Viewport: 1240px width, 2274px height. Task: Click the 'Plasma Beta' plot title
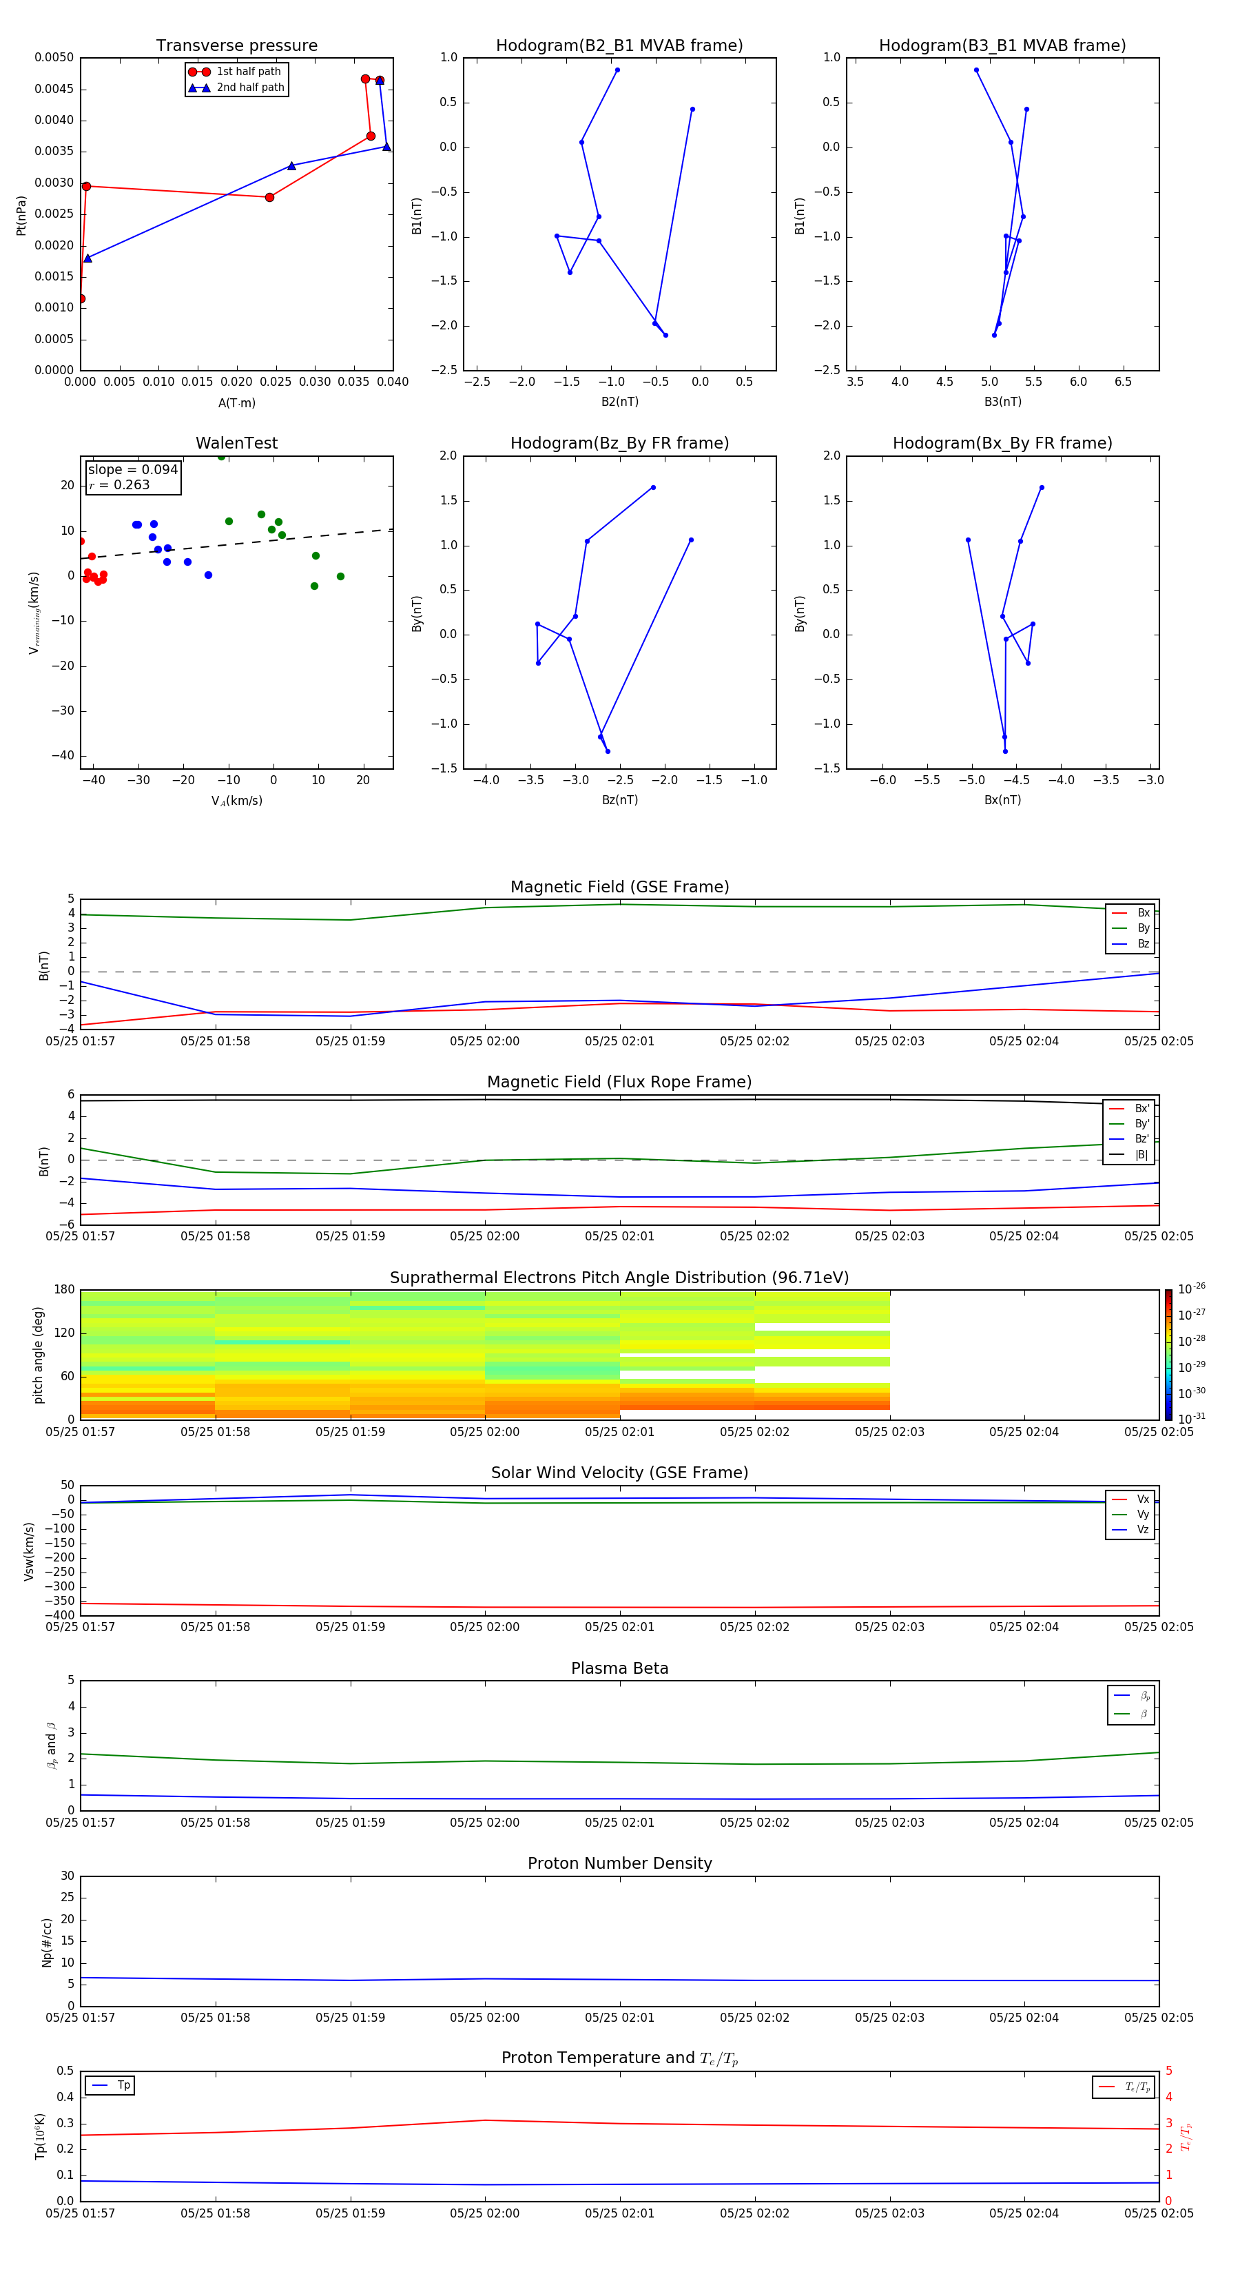619,1668
